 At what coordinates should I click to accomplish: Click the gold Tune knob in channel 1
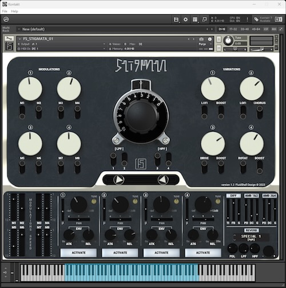[x=94, y=201]
